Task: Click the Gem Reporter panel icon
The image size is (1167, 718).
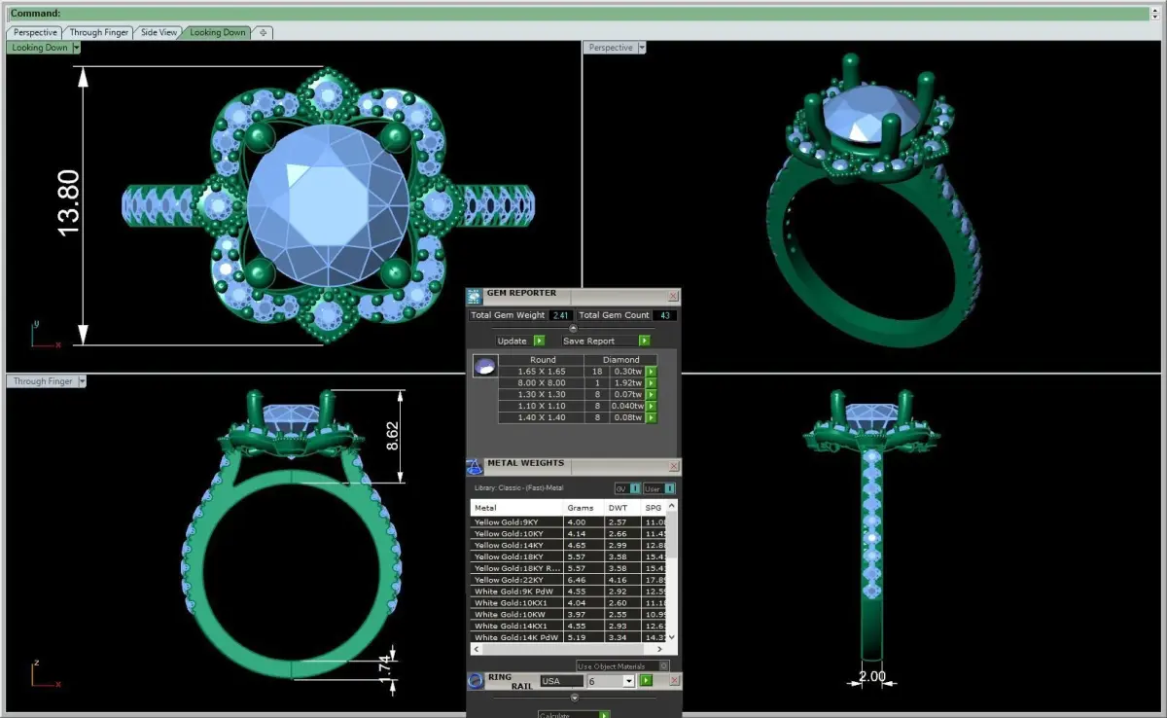Action: [x=475, y=297]
